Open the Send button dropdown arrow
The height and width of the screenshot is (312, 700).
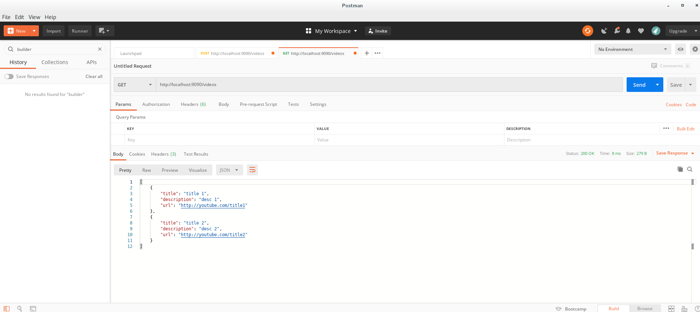(657, 85)
